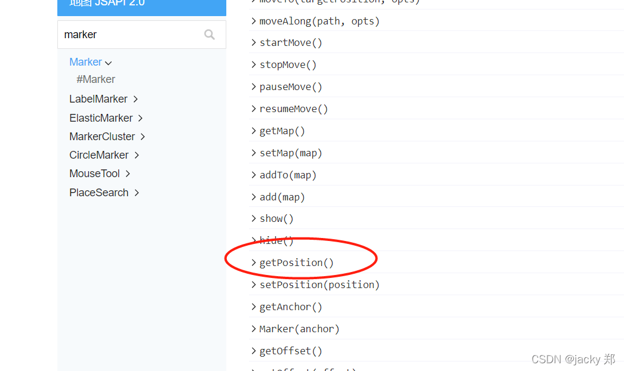Click the JSAPI 2.0 blue header
624x371 pixels.
pos(142,7)
